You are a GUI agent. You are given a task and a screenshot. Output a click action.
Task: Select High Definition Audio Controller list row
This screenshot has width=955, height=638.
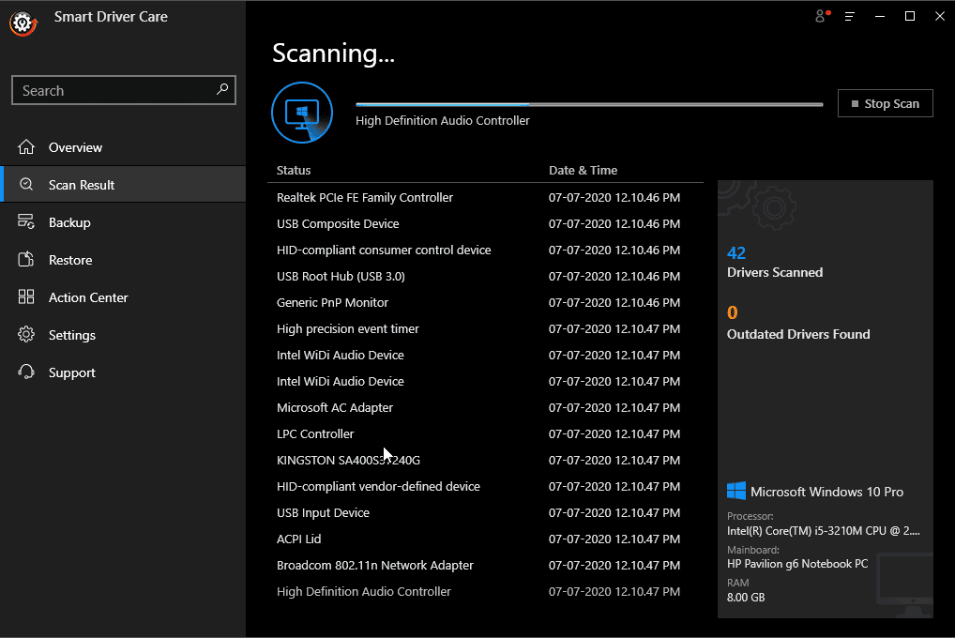pos(485,590)
